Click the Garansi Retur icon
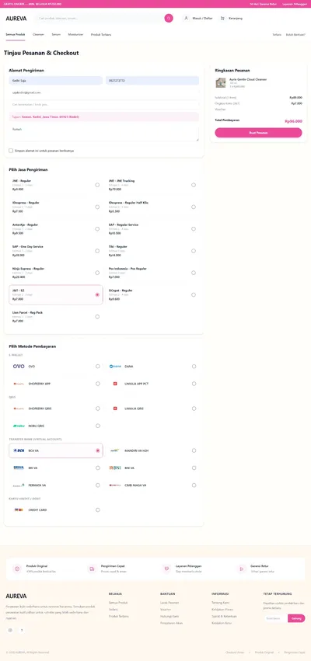The height and width of the screenshot is (661, 311). (241, 569)
